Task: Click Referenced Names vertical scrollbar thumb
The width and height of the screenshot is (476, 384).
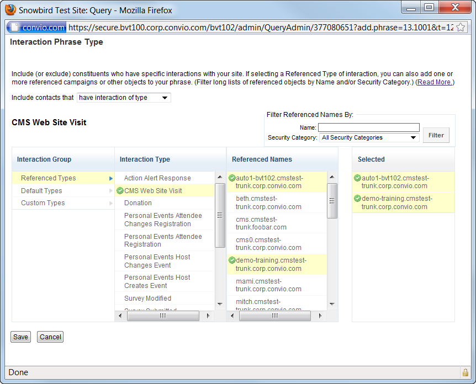Action: (332, 201)
